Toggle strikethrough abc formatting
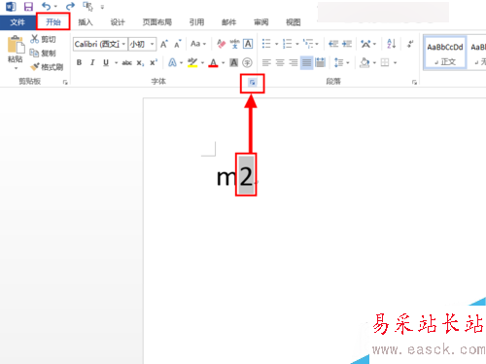The width and height of the screenshot is (486, 364). 126,62
